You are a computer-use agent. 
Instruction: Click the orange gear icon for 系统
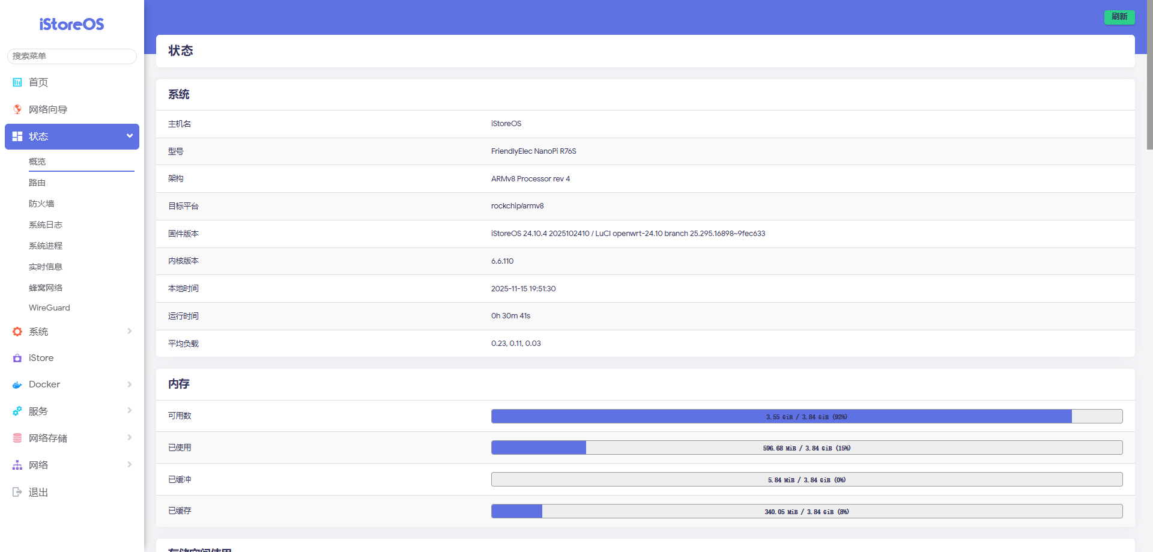(x=17, y=332)
